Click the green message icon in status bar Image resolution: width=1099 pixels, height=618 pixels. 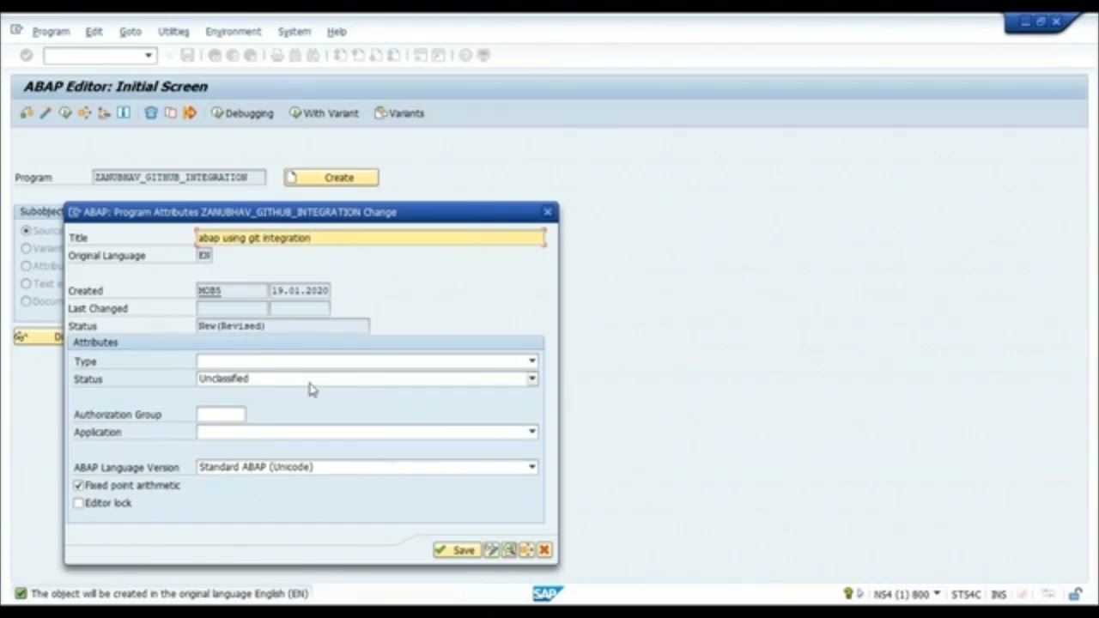click(x=21, y=593)
